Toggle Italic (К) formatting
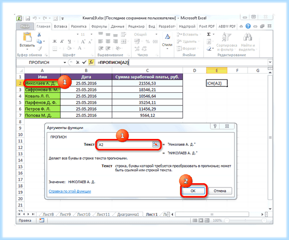289x240 pixels. [62, 41]
